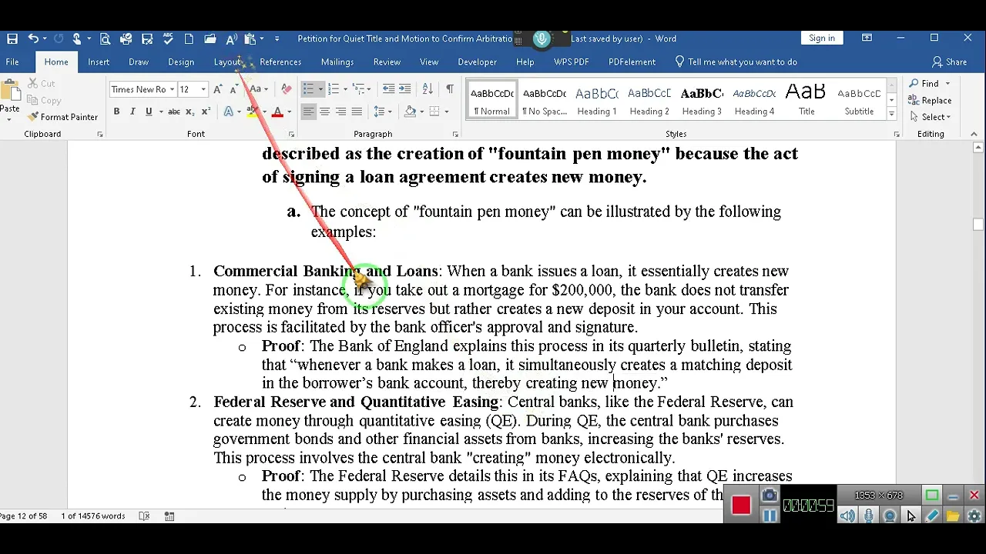Screen dimensions: 986x554
Task: Expand the Borders dropdown arrow
Action: coord(446,112)
